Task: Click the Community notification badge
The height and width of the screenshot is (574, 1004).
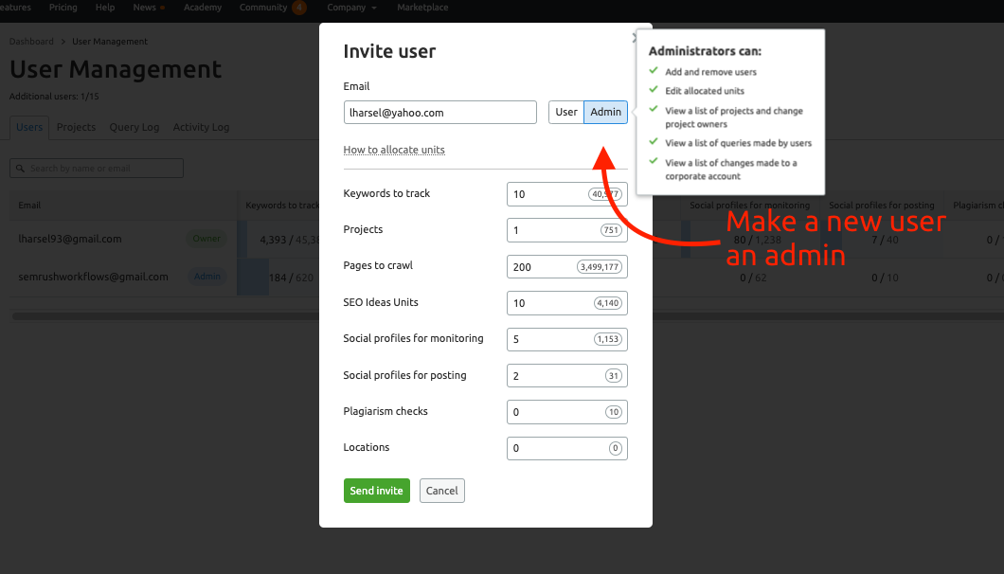Action: point(299,8)
